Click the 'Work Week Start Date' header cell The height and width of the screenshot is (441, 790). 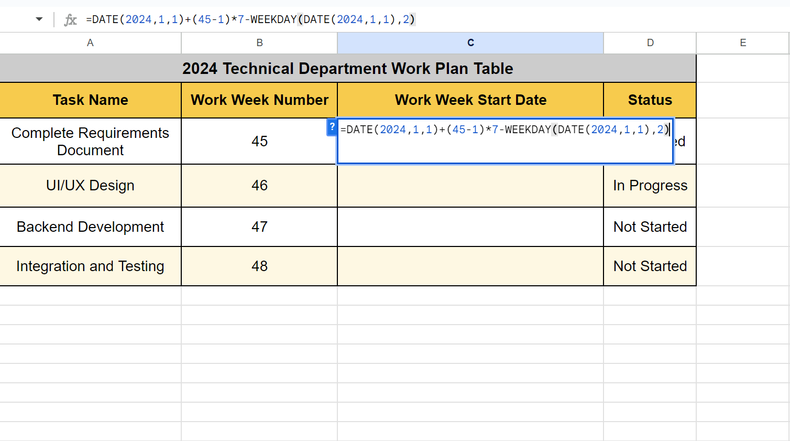[x=470, y=100]
